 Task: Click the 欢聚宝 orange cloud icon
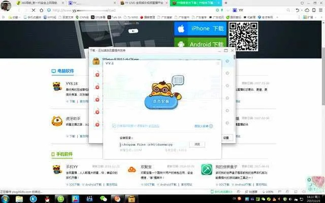coord(132,170)
